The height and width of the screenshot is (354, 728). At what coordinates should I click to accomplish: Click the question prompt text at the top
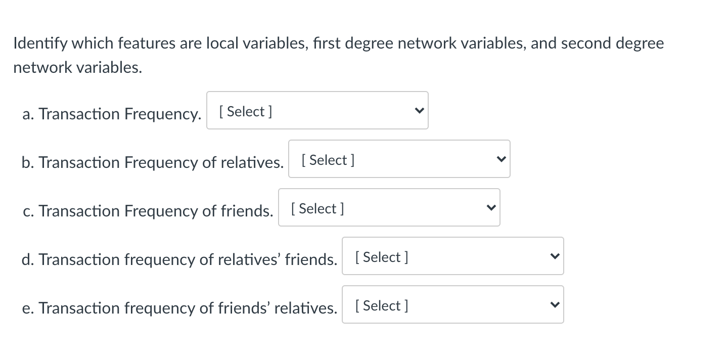click(338, 55)
